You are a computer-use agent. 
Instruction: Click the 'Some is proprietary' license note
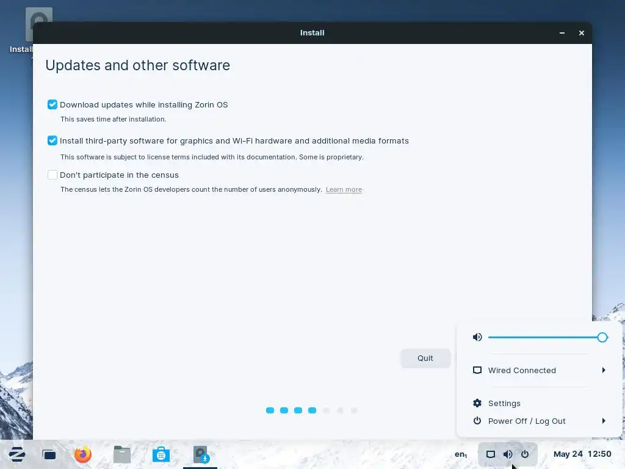(331, 157)
